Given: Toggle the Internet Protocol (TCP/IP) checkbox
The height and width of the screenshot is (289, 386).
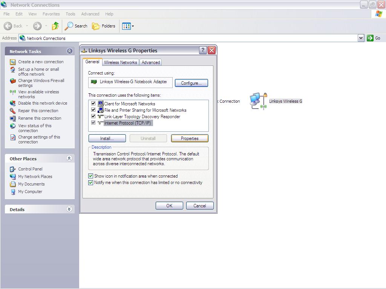Looking at the screenshot, I should coord(93,123).
